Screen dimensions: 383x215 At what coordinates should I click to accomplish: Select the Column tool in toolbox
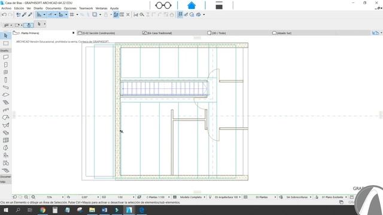pos(5,79)
